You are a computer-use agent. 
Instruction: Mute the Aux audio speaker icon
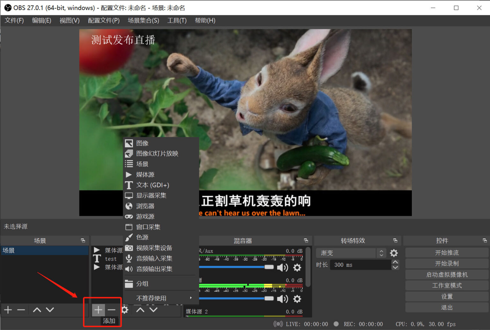click(283, 268)
